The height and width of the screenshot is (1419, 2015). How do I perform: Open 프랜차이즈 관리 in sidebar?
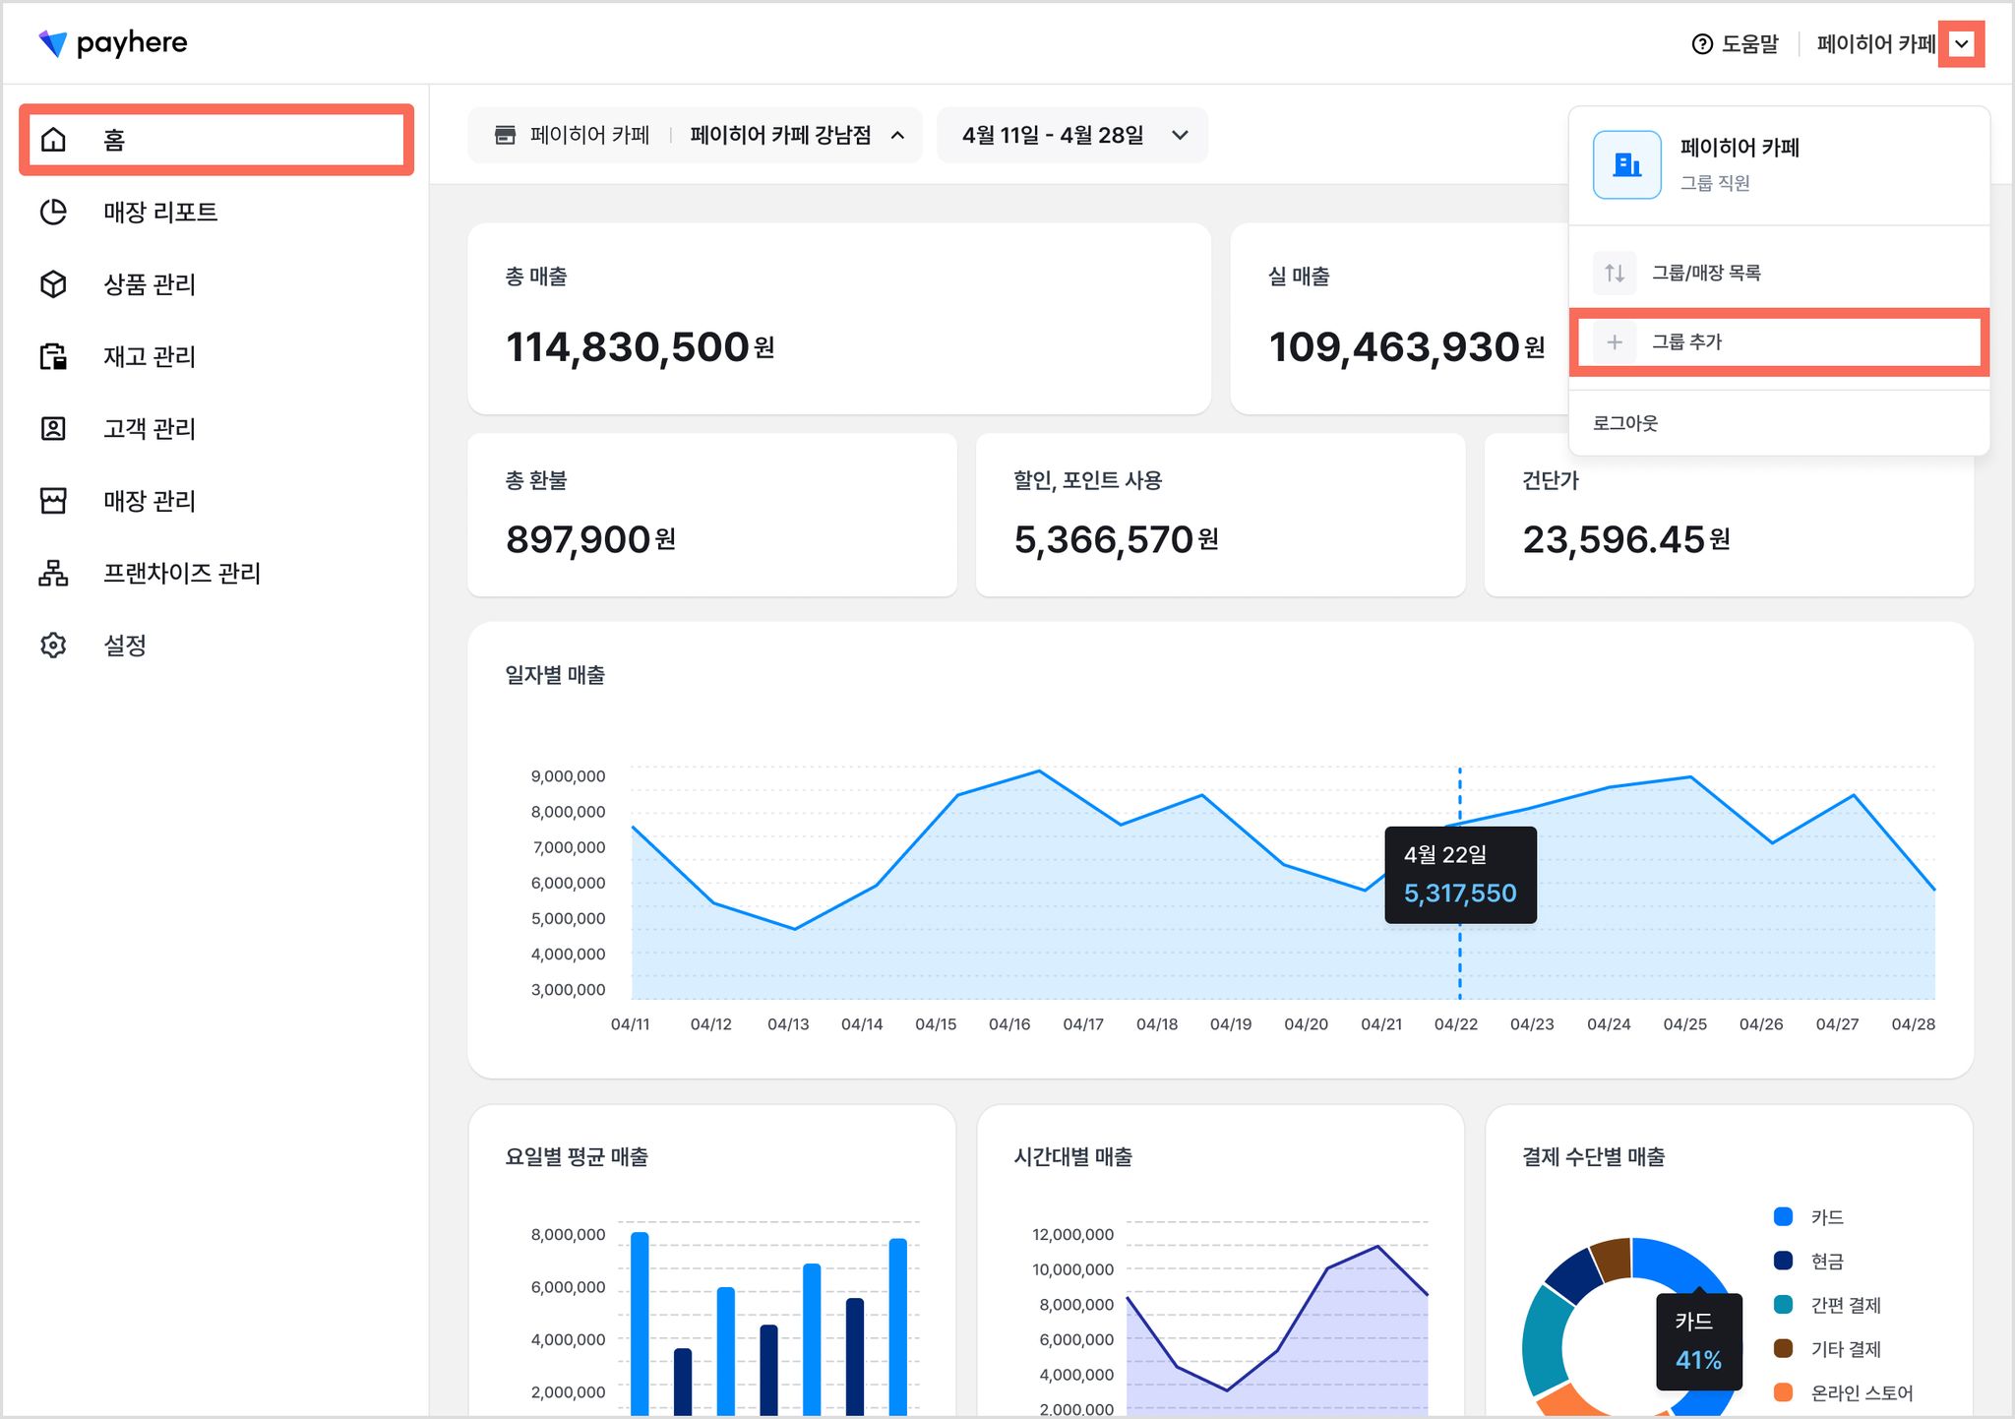[216, 573]
